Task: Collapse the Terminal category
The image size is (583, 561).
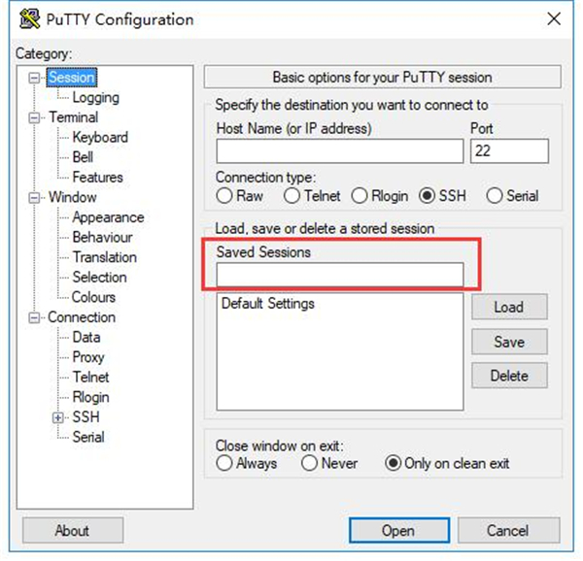Action: coord(36,117)
